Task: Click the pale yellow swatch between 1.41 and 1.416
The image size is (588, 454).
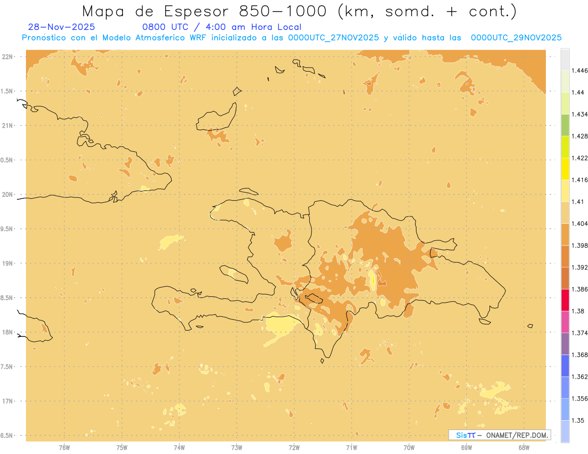Action: click(565, 191)
